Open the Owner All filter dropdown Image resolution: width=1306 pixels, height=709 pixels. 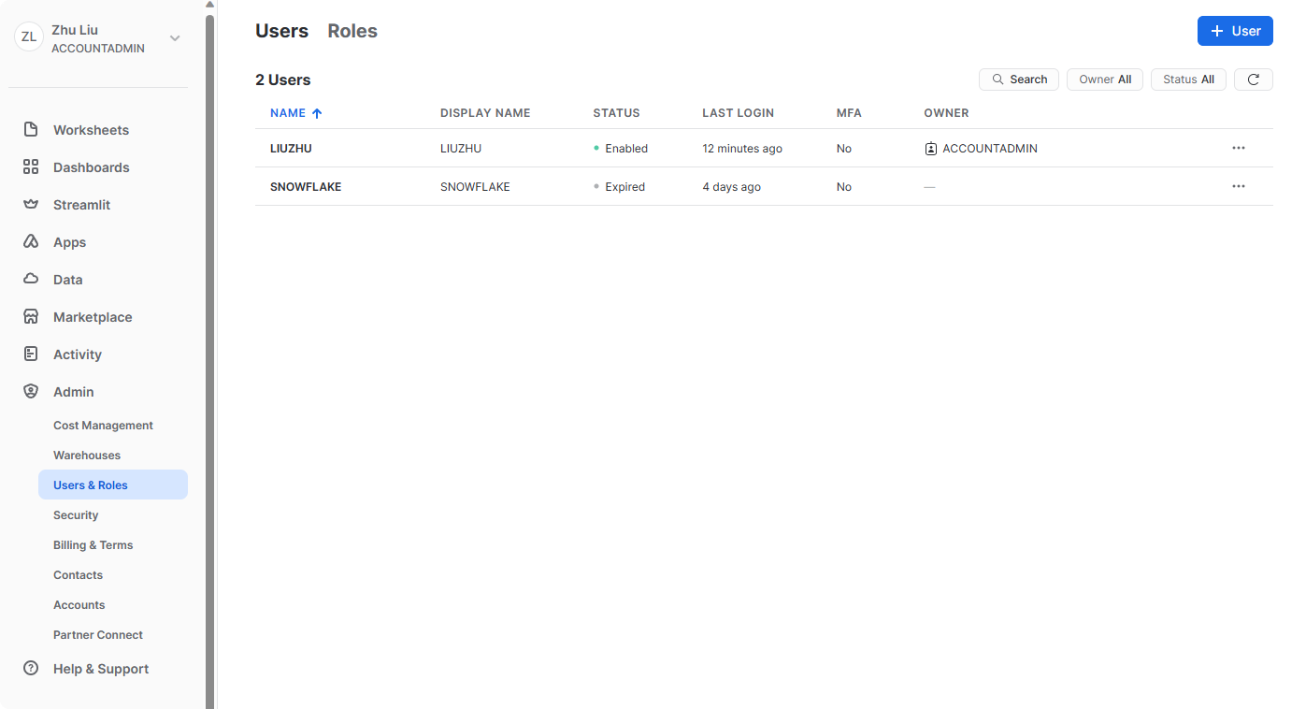pyautogui.click(x=1104, y=80)
